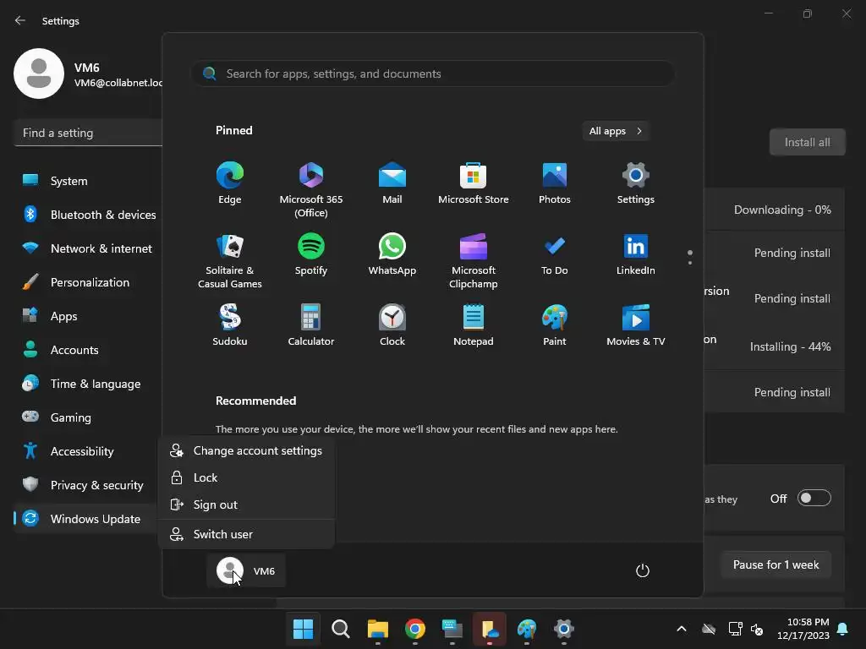The width and height of the screenshot is (866, 649).
Task: Open Notepad
Action: 474,325
